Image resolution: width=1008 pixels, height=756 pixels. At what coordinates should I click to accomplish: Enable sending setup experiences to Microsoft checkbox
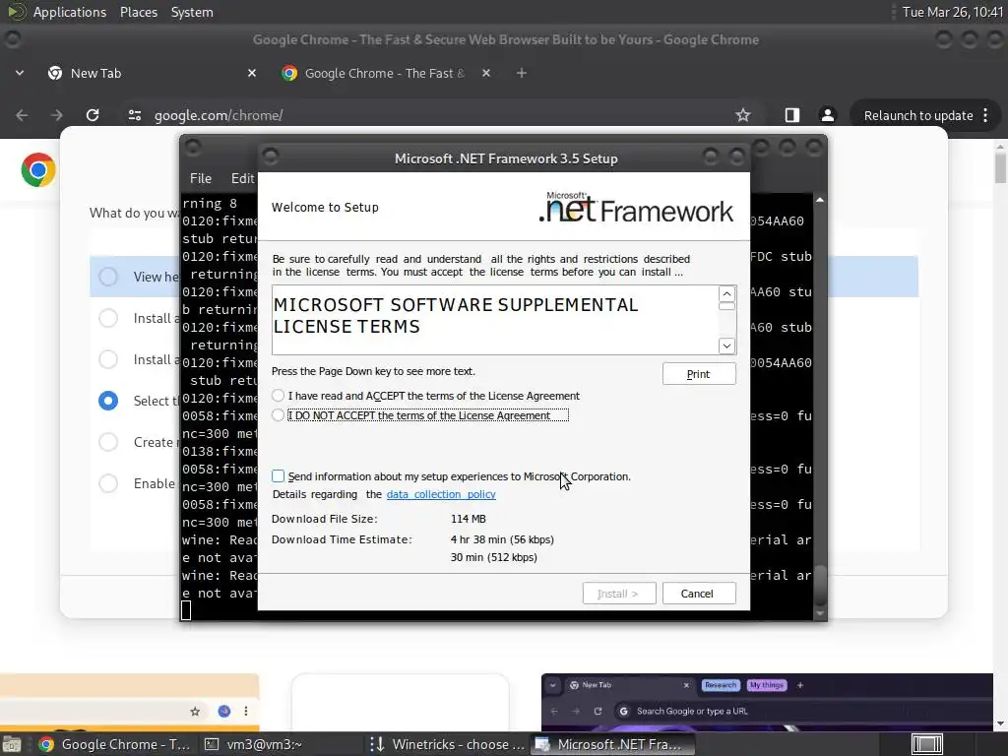pyautogui.click(x=278, y=476)
